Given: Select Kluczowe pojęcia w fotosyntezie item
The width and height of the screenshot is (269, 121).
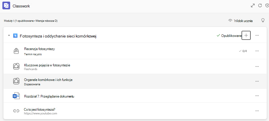Looking at the screenshot, I should pyautogui.click(x=47, y=65).
